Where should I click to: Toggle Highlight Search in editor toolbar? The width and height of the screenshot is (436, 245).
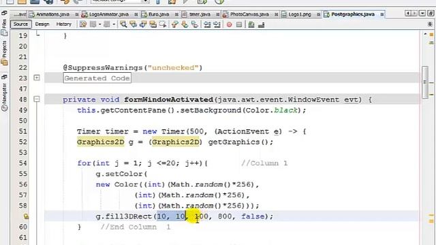[153, 24]
